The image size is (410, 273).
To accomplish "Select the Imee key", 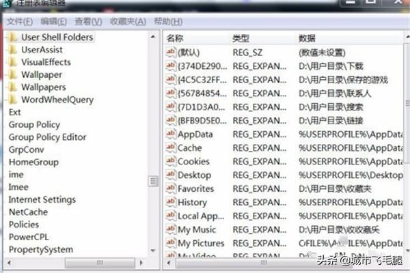I will (18, 187).
